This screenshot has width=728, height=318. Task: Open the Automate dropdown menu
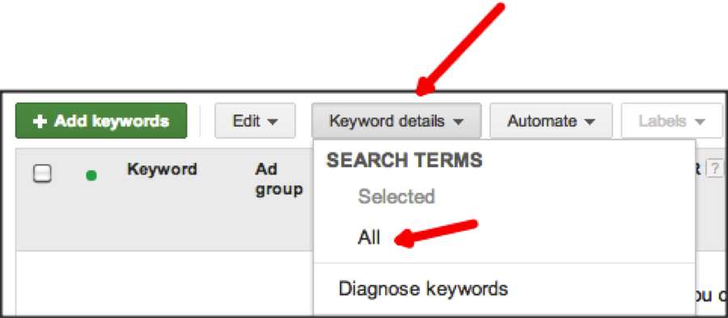coord(551,121)
